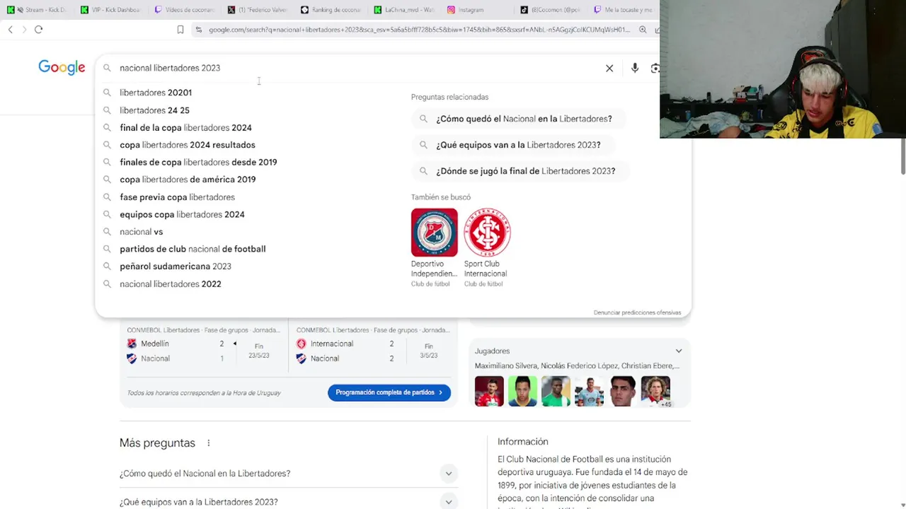
Task: Open Deportivo Independiente club thumbnail
Action: point(434,233)
